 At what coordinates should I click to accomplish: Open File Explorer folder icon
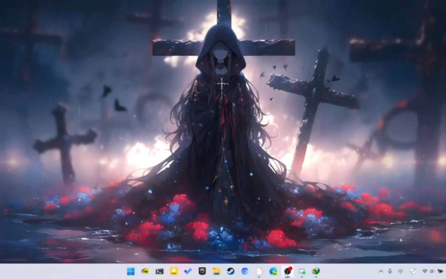point(217,271)
